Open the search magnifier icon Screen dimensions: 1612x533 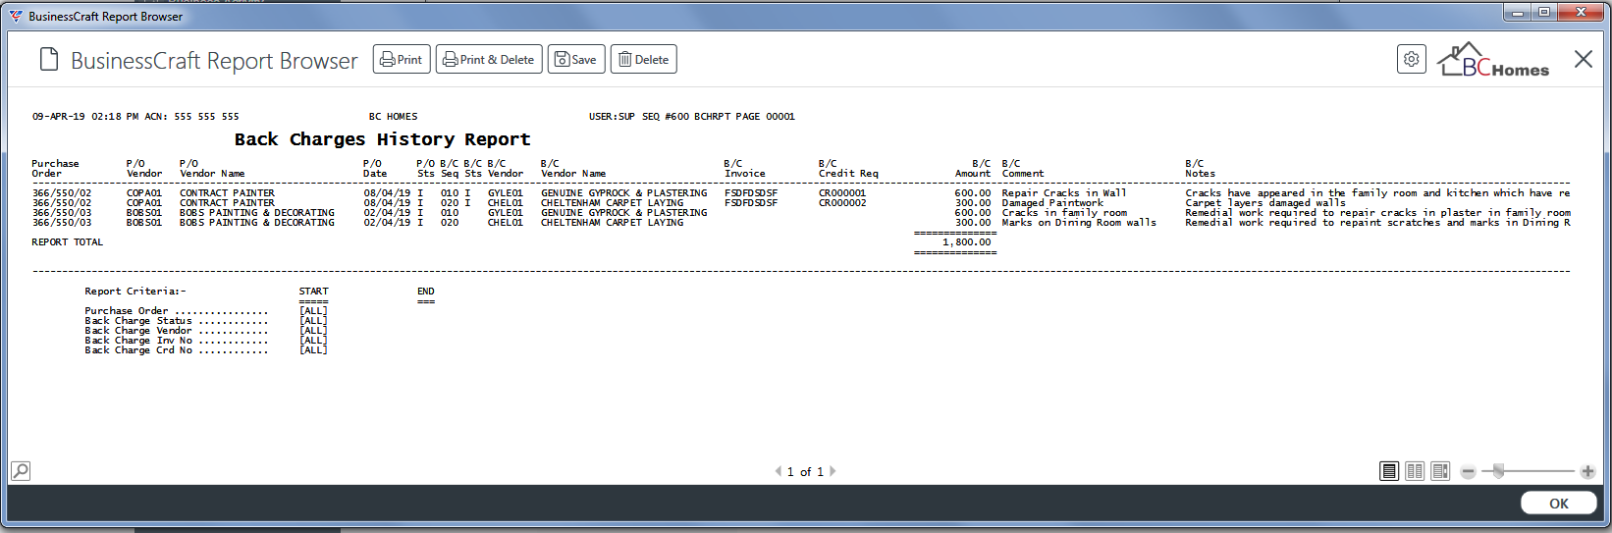tap(21, 471)
